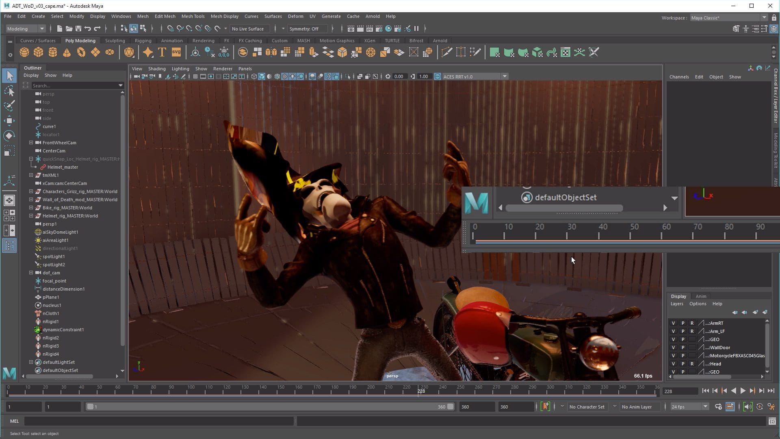Screen dimensions: 780x439
Task: Create a polygon cylinder from shelf
Action: coord(53,52)
